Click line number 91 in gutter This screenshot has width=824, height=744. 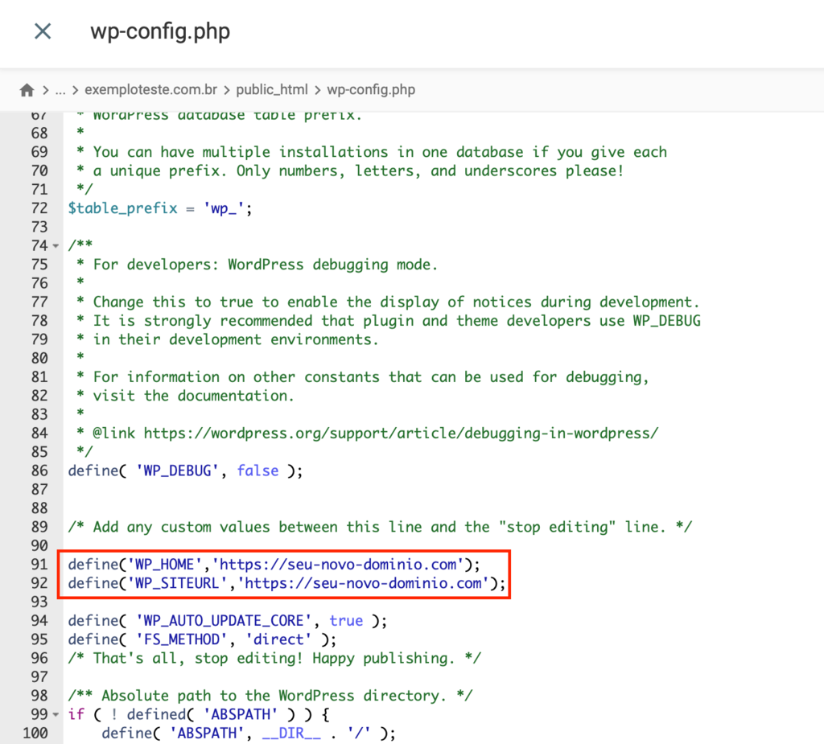pos(39,565)
